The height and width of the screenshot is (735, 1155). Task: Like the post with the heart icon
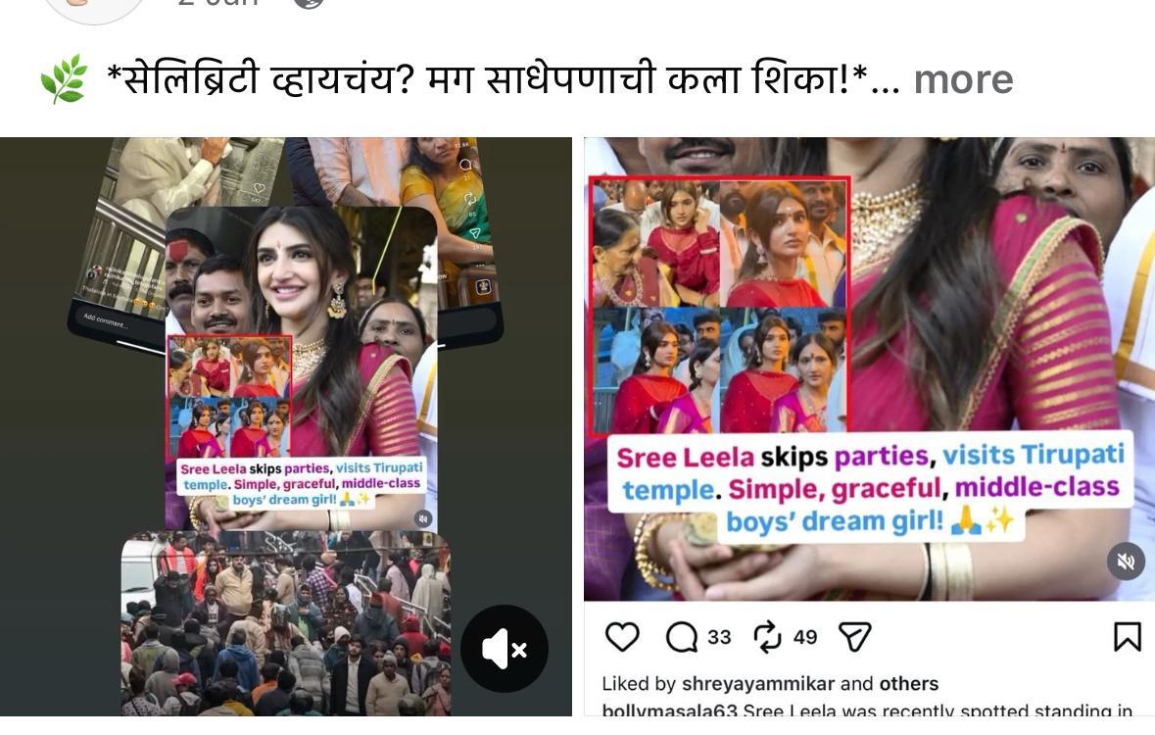pyautogui.click(x=622, y=636)
